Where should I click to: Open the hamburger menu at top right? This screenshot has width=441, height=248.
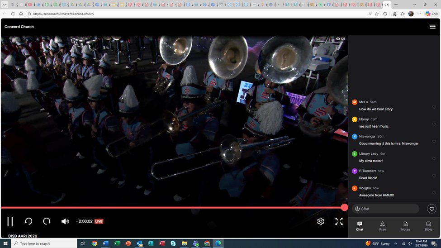[432, 27]
